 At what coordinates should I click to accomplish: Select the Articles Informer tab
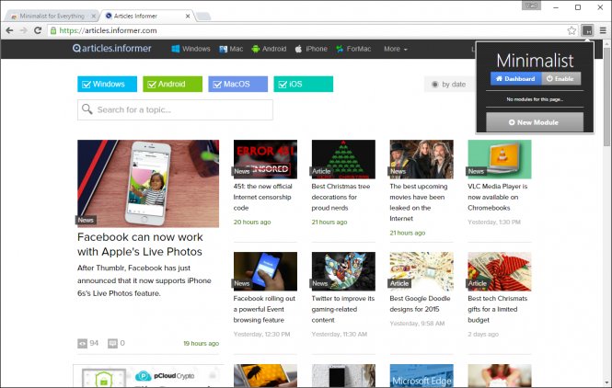[x=146, y=16]
